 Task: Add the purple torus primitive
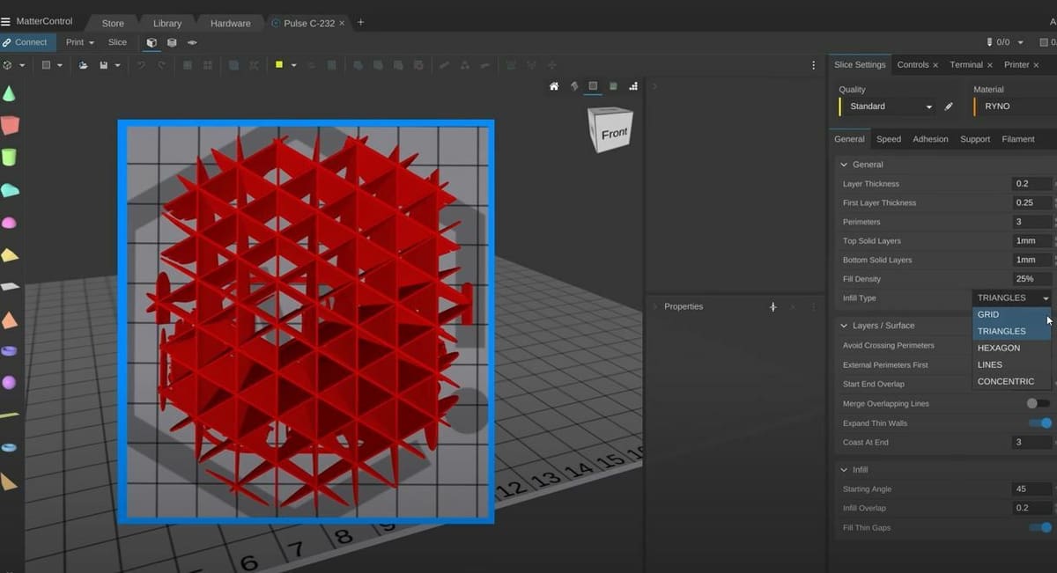[9, 350]
